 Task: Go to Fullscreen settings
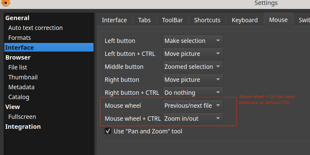click(22, 117)
